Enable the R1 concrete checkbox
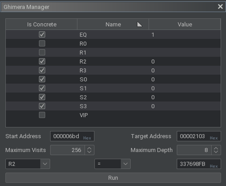226x186 pixels. tap(42, 52)
